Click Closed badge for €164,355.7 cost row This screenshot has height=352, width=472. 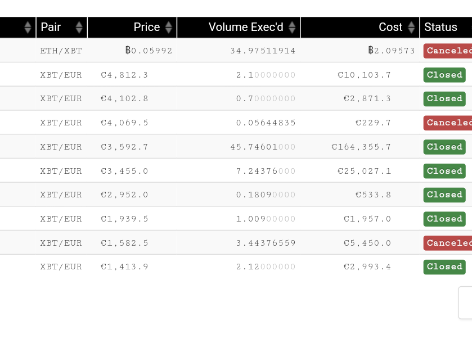point(444,147)
